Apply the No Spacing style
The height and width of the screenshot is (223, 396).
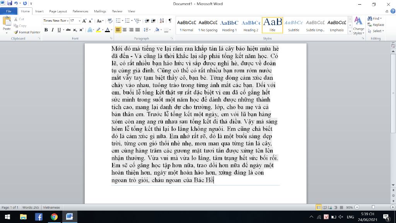(208, 25)
